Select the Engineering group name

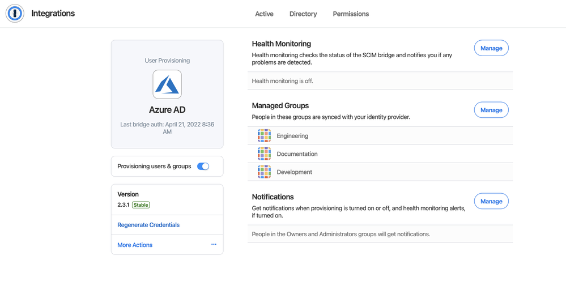[292, 136]
